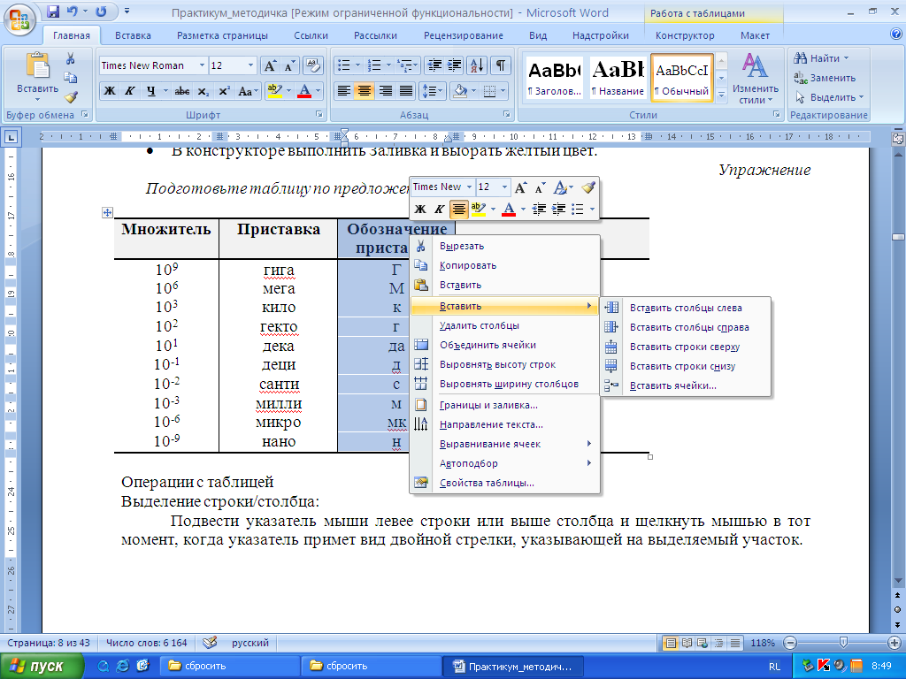Open the Вставка ribbon tab
Image resolution: width=906 pixels, height=679 pixels.
[133, 35]
